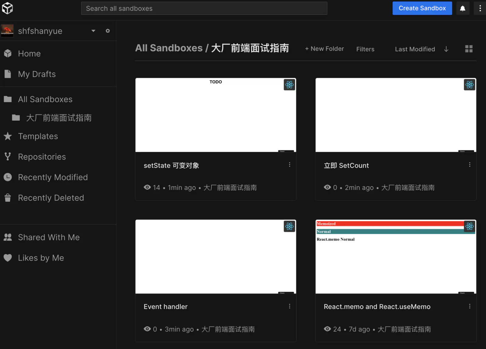The height and width of the screenshot is (349, 486).
Task: Open workspace settings gear
Action: click(x=108, y=31)
